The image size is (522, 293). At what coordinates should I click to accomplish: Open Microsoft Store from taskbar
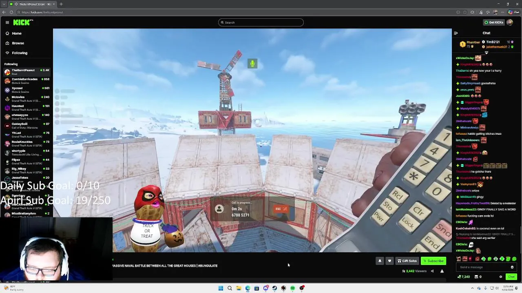point(257,288)
